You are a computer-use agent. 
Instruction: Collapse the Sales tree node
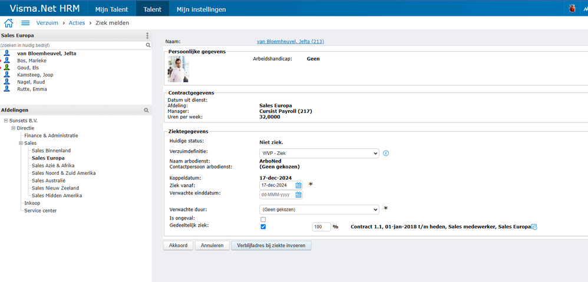[x=21, y=143]
